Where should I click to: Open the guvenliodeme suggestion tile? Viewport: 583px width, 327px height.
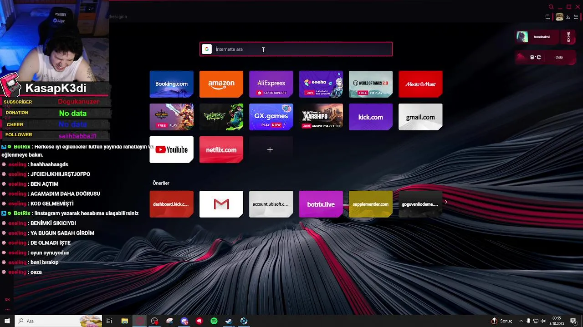coord(420,204)
